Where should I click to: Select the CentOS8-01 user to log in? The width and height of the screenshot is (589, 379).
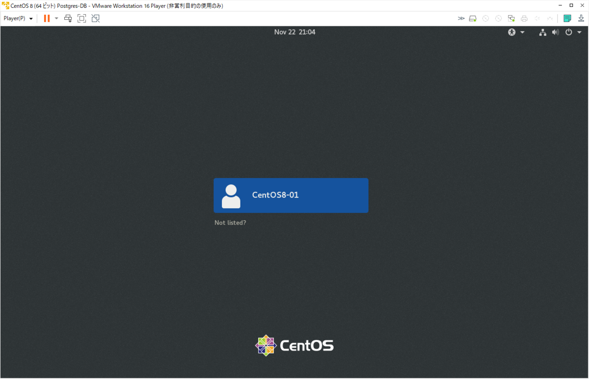pos(291,195)
